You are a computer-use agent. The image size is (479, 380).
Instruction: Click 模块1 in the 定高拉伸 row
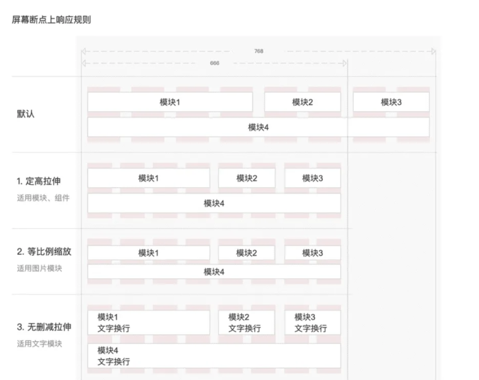tap(148, 178)
